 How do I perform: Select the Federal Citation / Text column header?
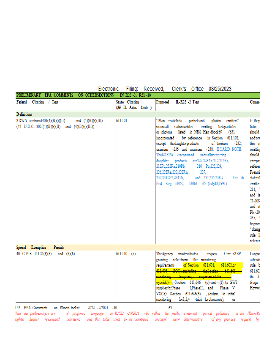point(37,102)
